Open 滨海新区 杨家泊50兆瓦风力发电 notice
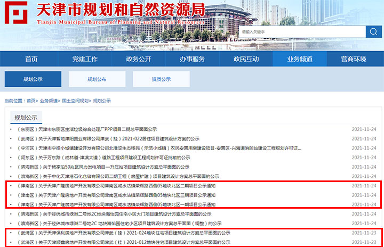384x247 pixels. [103, 167]
